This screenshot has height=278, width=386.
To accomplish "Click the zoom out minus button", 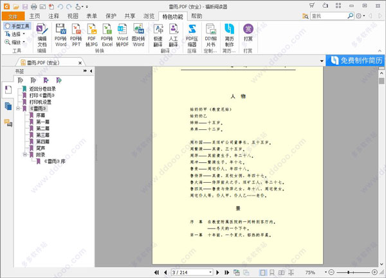I will click(331, 272).
